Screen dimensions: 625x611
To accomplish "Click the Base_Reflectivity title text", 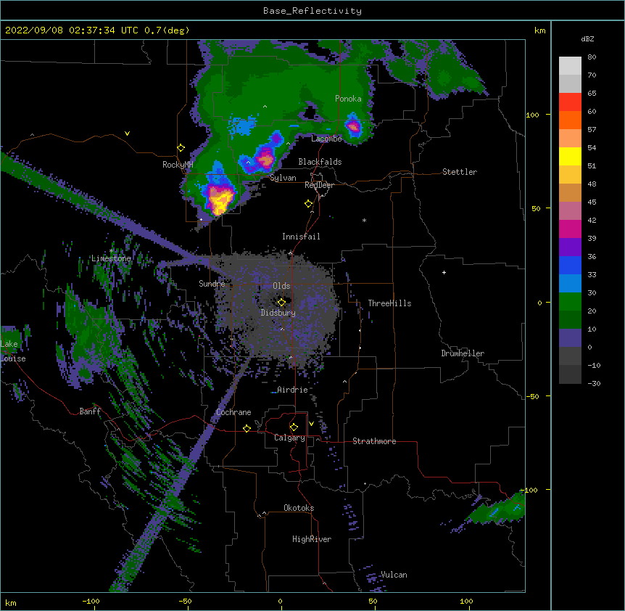I will click(312, 11).
